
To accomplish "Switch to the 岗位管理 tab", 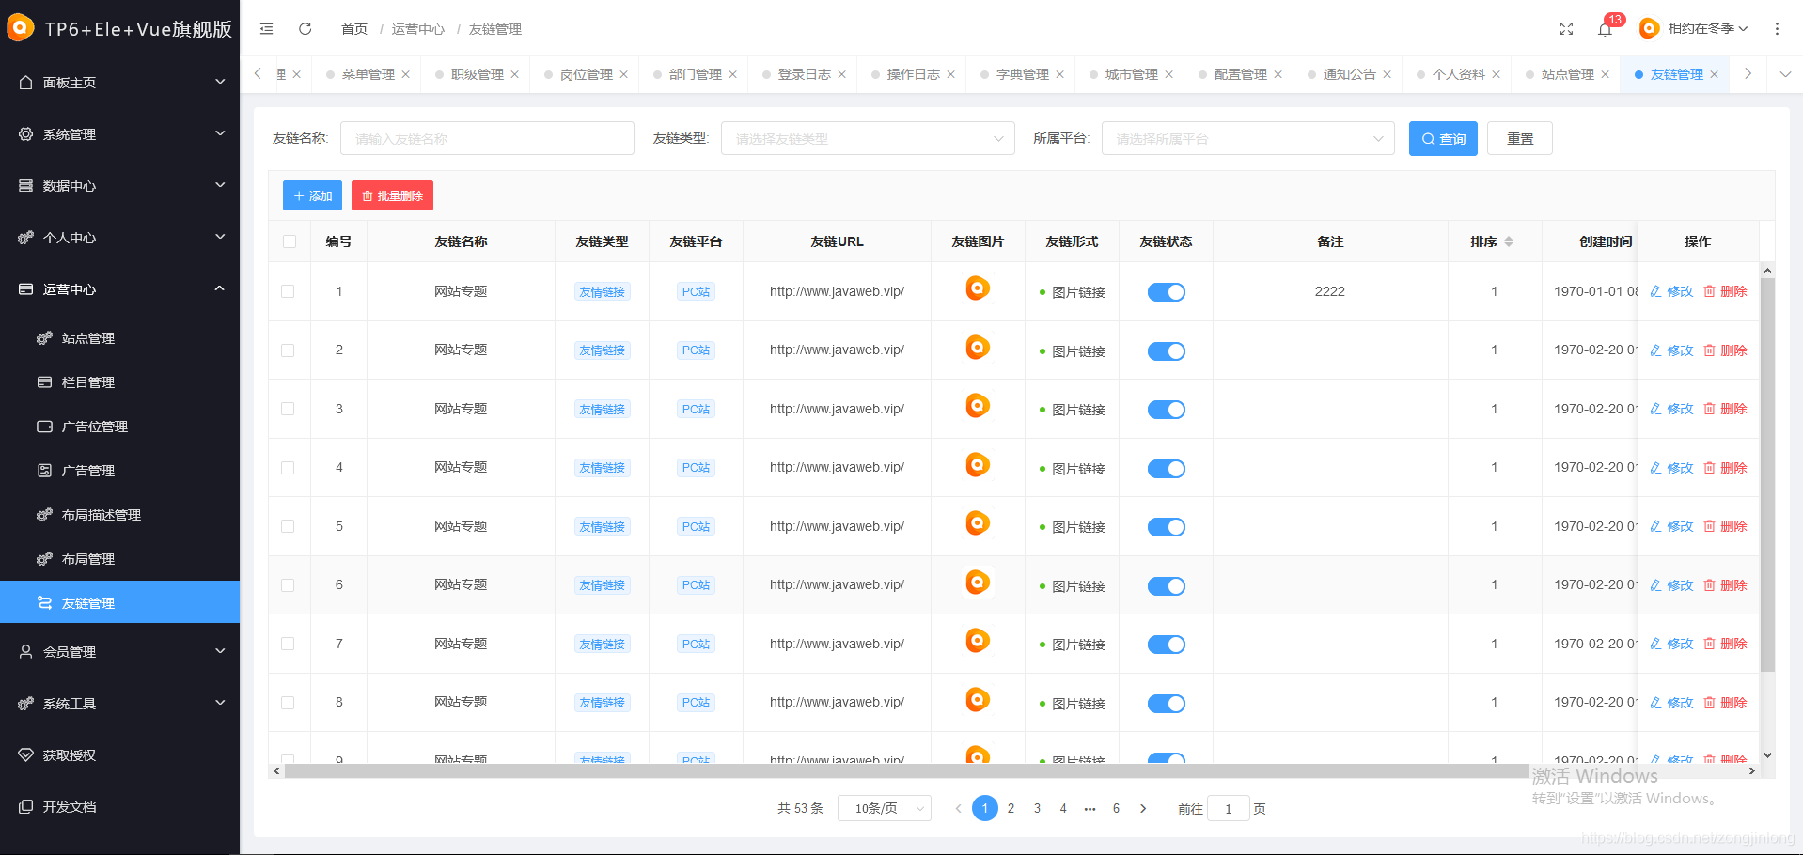I will [x=587, y=74].
